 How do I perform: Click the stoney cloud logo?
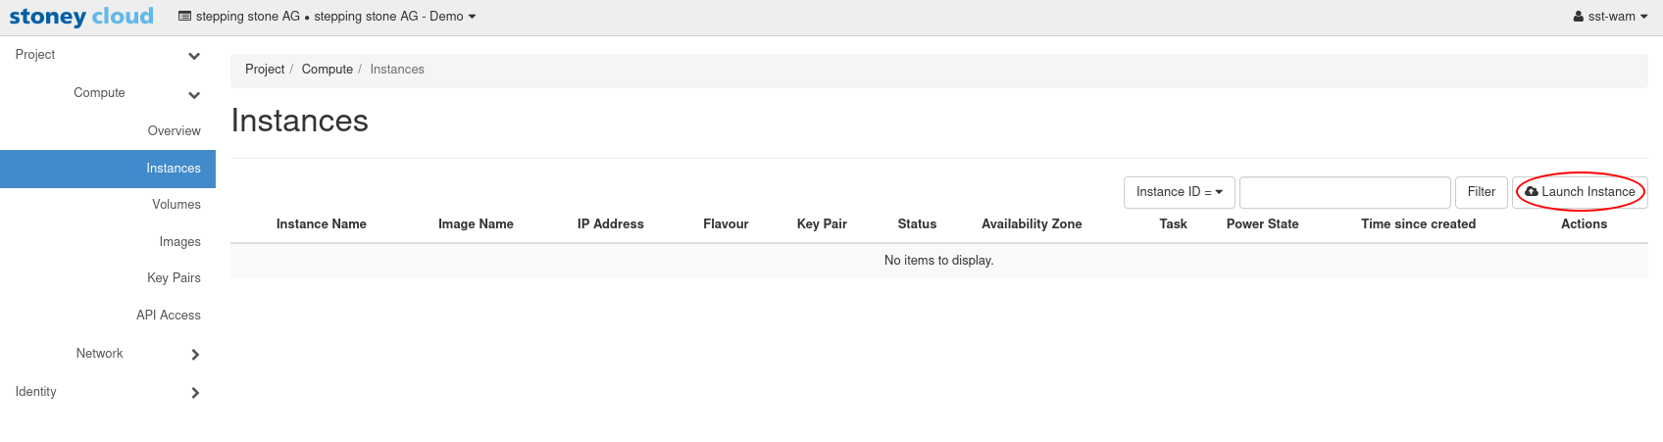[x=81, y=17]
